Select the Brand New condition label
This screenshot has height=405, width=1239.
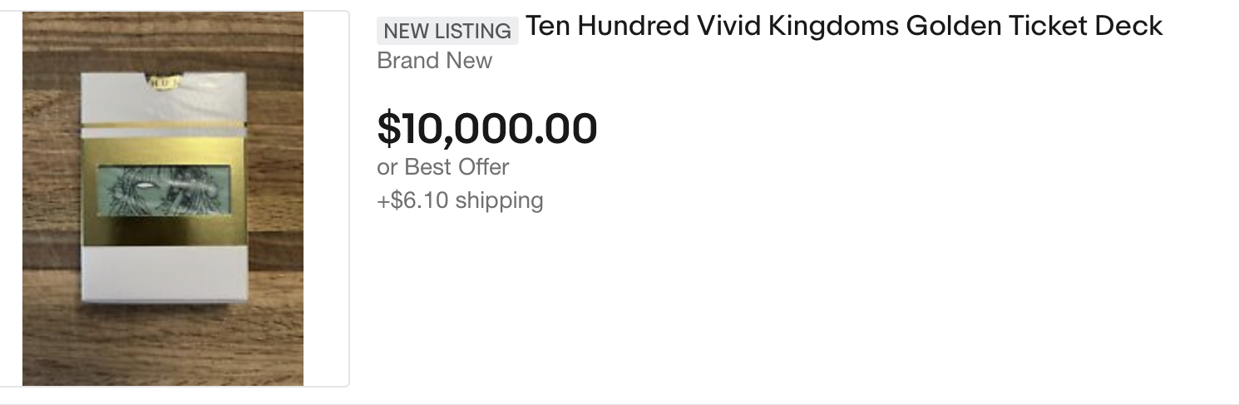(434, 61)
